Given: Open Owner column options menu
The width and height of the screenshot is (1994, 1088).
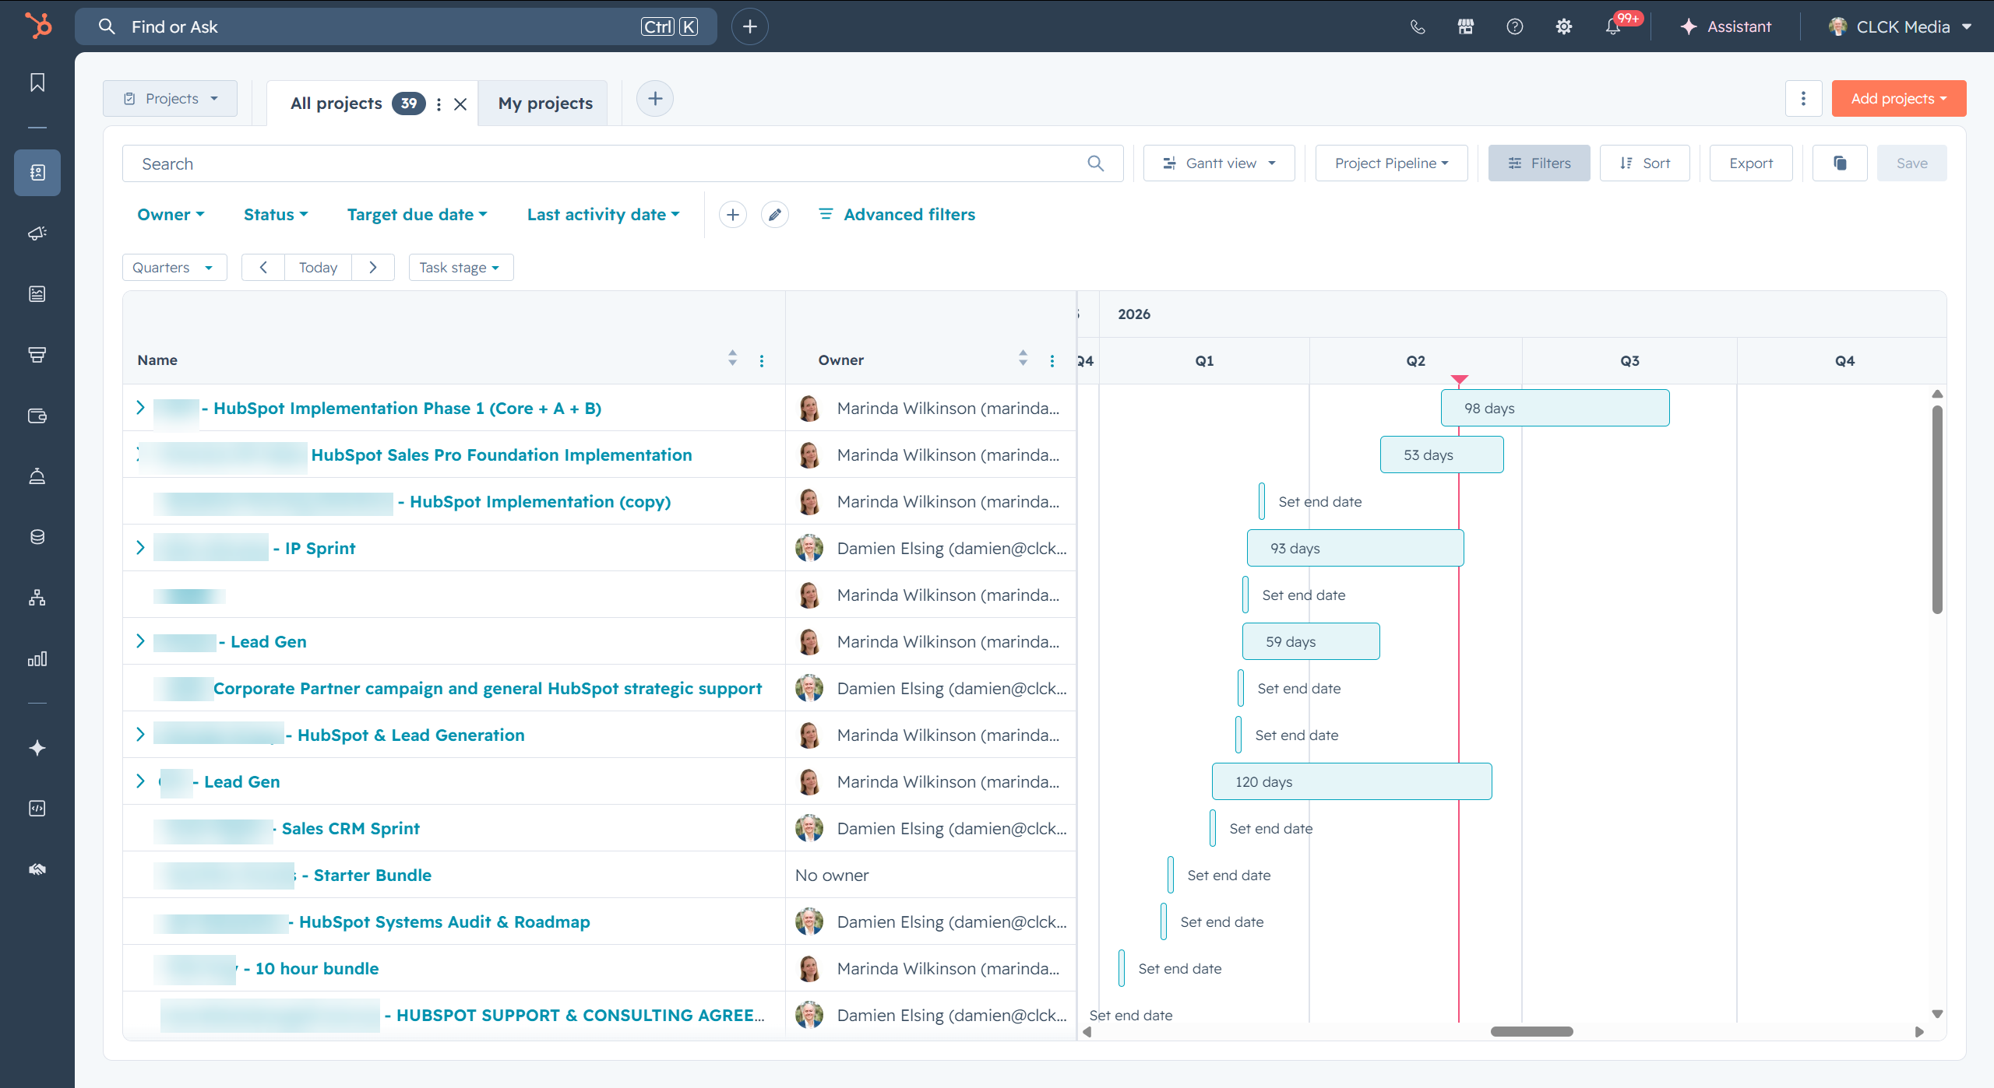Looking at the screenshot, I should (x=1052, y=360).
